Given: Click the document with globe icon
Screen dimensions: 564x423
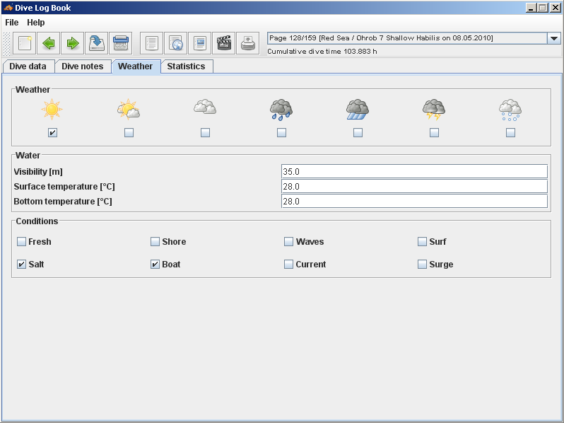Looking at the screenshot, I should (x=176, y=43).
